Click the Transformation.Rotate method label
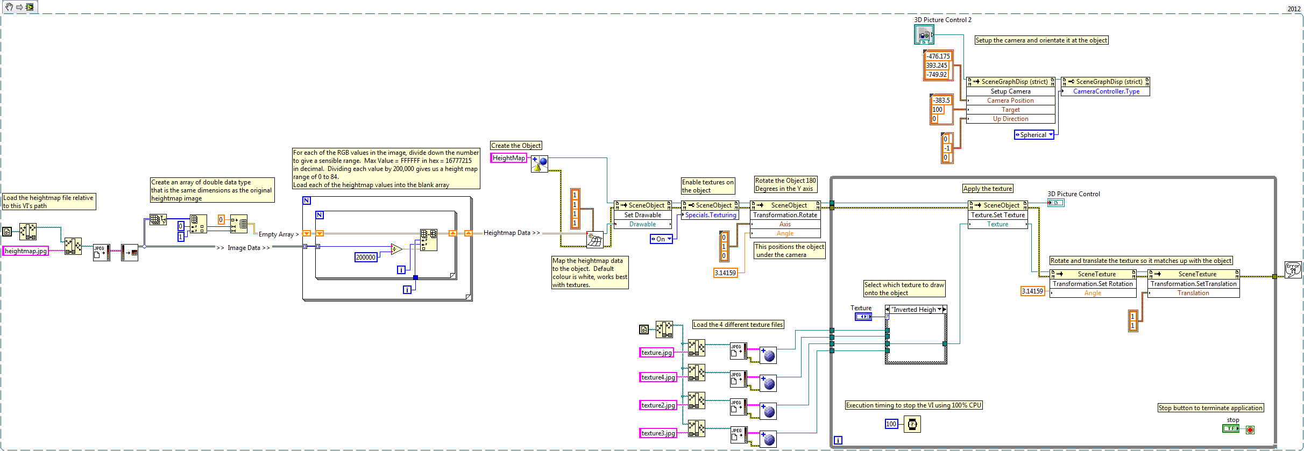Viewport: 1304px width, 451px height. click(785, 215)
